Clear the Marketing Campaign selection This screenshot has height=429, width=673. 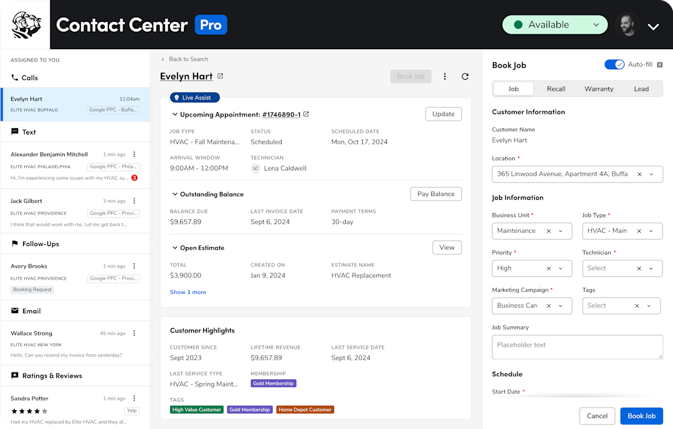coord(548,306)
